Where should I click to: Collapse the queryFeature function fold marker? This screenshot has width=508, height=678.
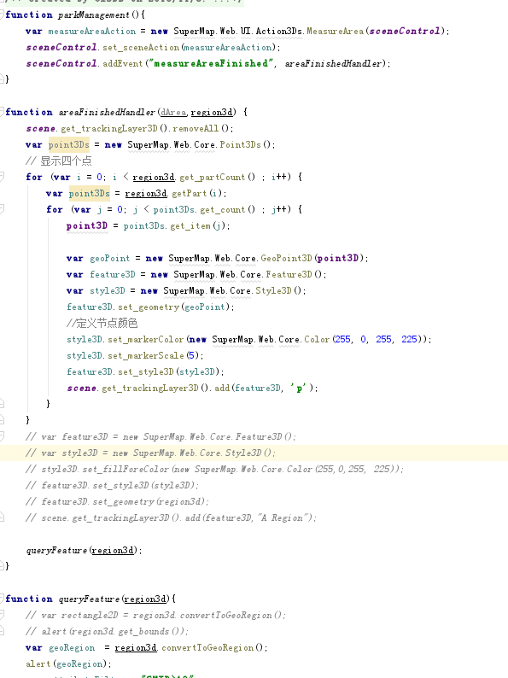[2, 599]
